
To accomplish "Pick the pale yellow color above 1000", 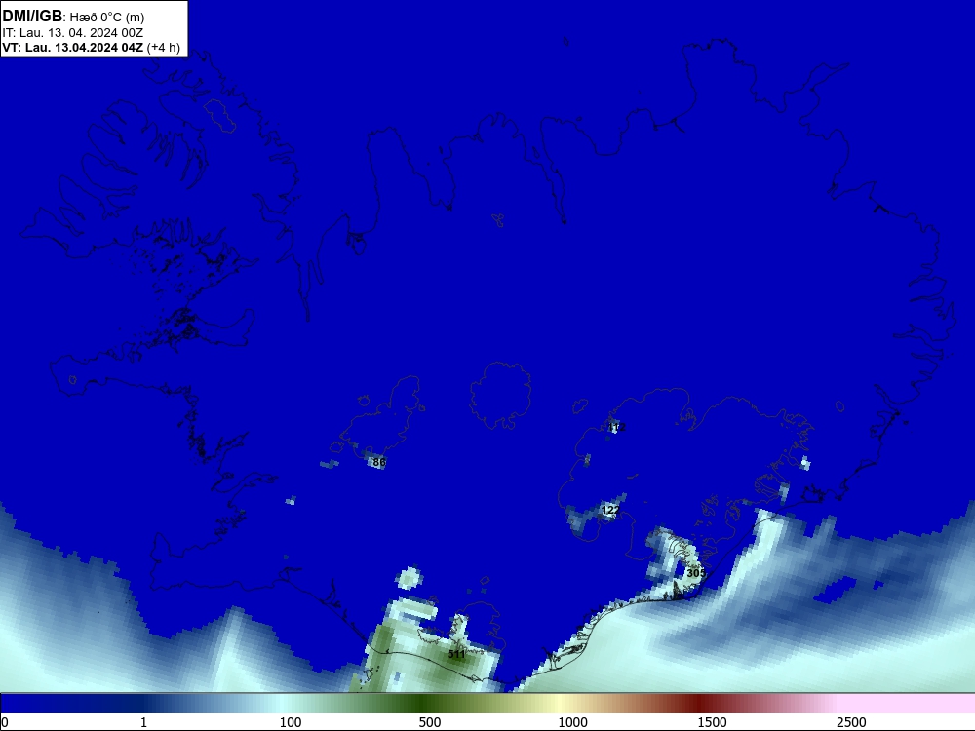I will click(x=560, y=704).
